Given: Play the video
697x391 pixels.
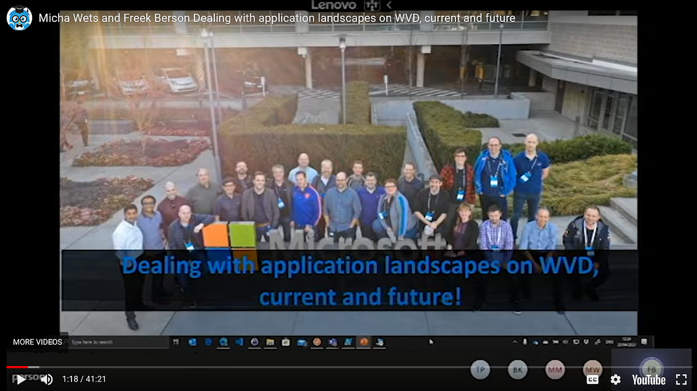Looking at the screenshot, I should click(x=20, y=379).
